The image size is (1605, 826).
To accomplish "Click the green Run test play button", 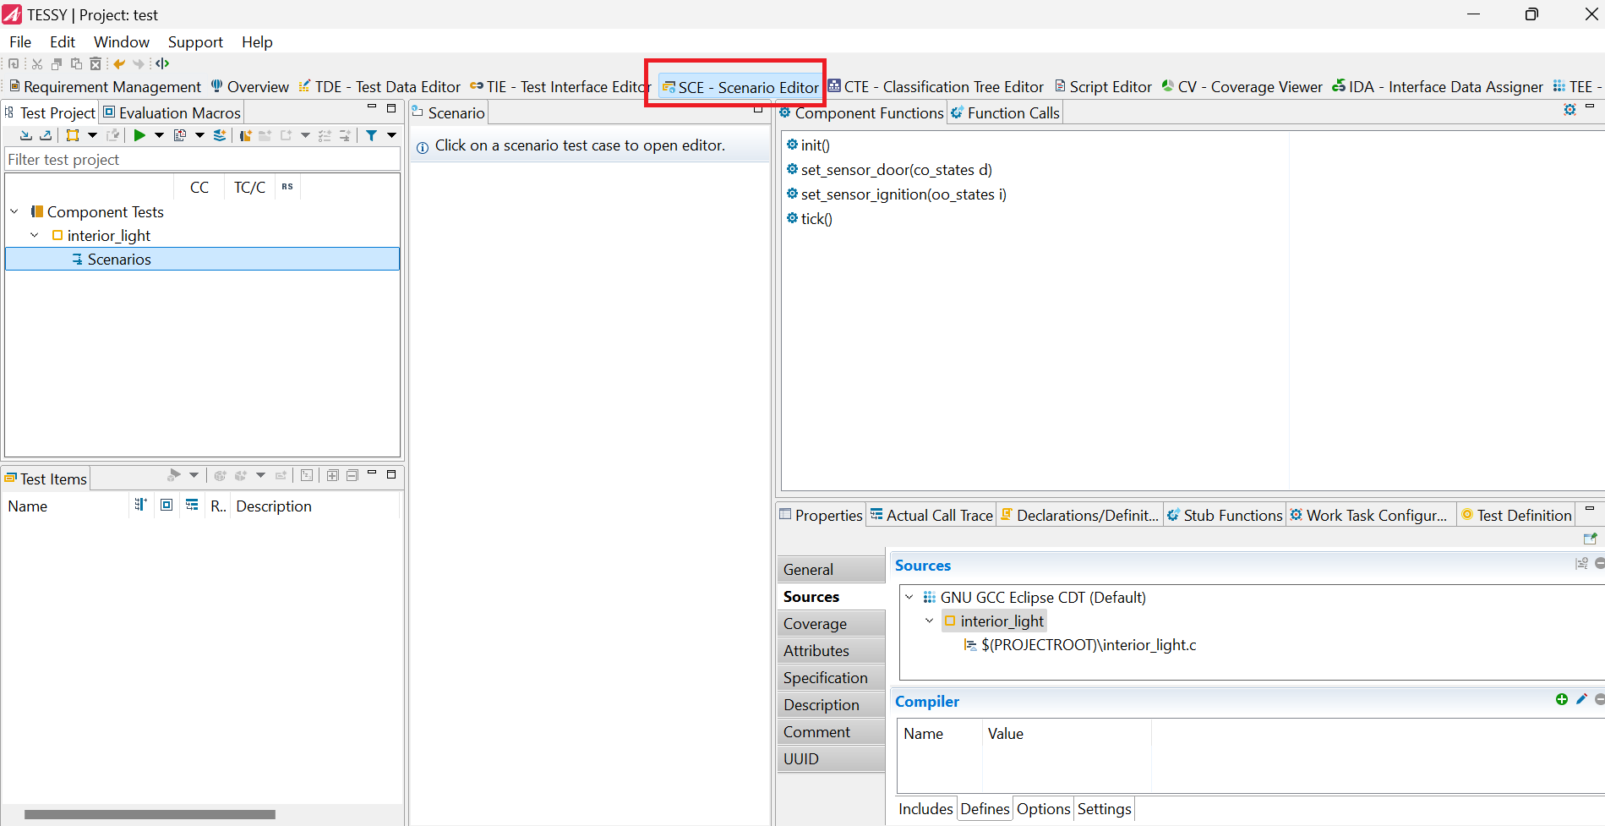I will pos(139,135).
